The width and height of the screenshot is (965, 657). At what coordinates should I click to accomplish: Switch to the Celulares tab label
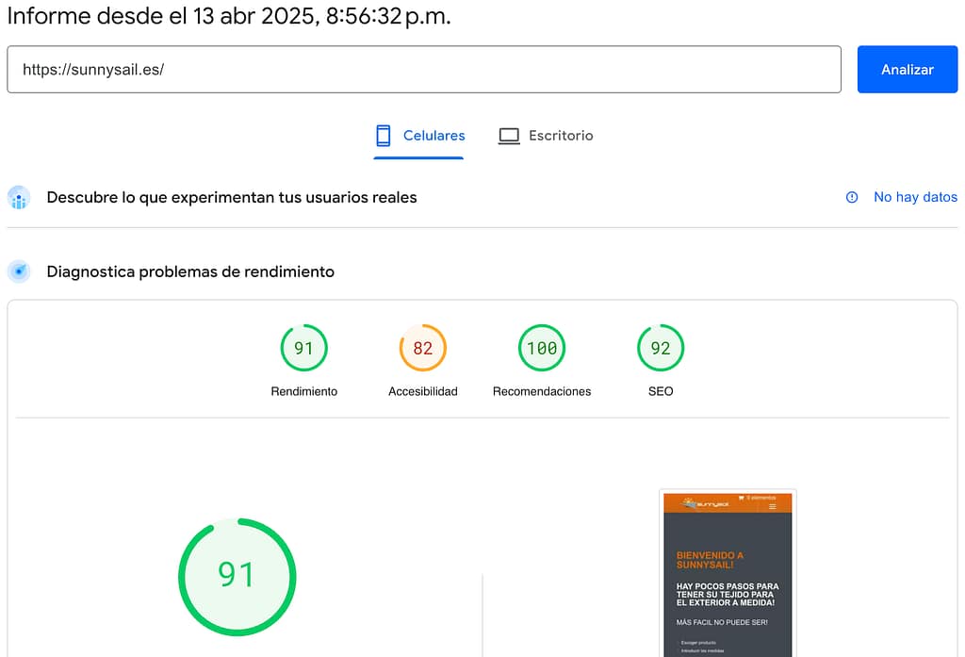click(x=433, y=136)
